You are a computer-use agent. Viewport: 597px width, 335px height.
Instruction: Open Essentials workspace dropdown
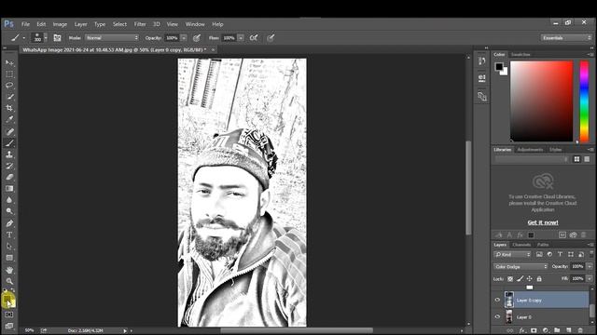[566, 37]
